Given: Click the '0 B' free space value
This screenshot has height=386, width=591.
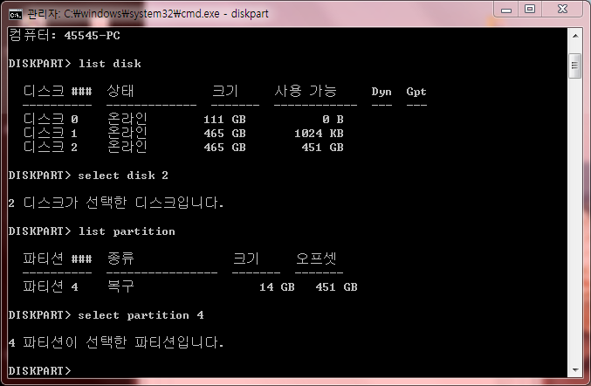Looking at the screenshot, I should click(333, 120).
